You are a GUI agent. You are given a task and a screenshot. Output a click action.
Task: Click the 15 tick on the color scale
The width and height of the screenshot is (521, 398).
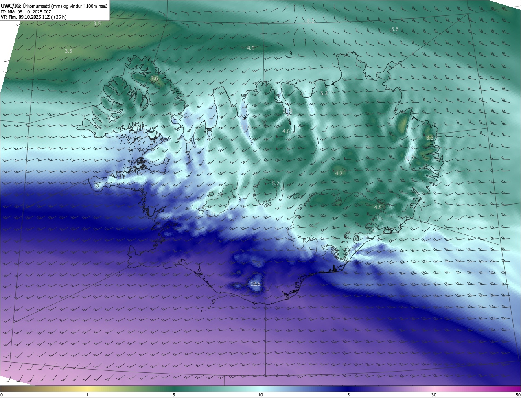coord(347,395)
